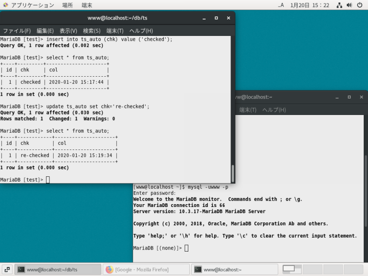
Task: Click the 端末 app menu in top panel
Action: [87, 5]
